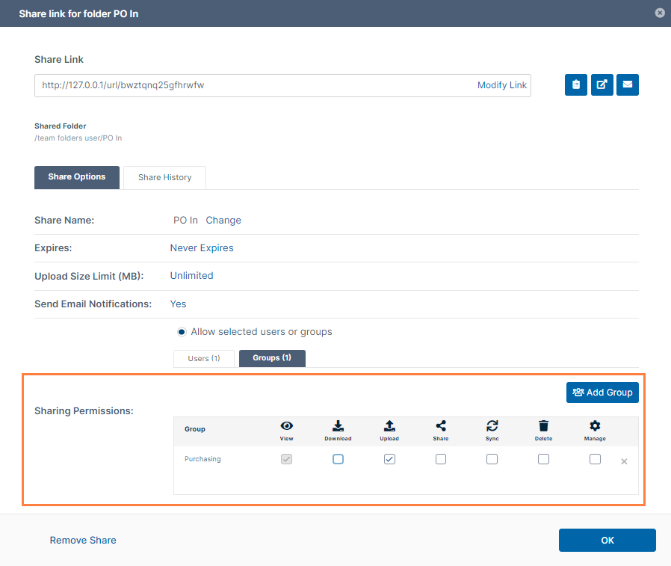Click the email share link icon
Screen dimensions: 671x566
tap(627, 85)
